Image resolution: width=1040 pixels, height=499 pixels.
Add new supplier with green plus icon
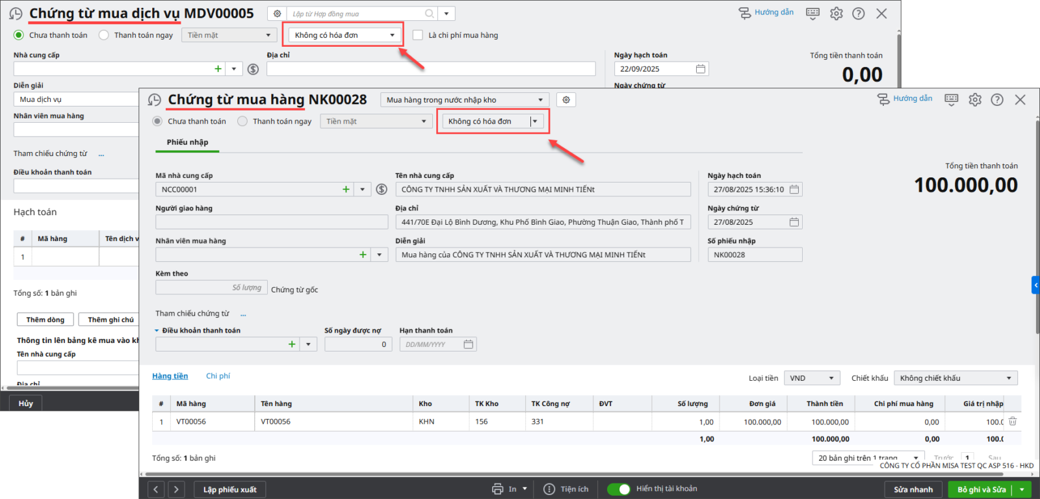(346, 190)
